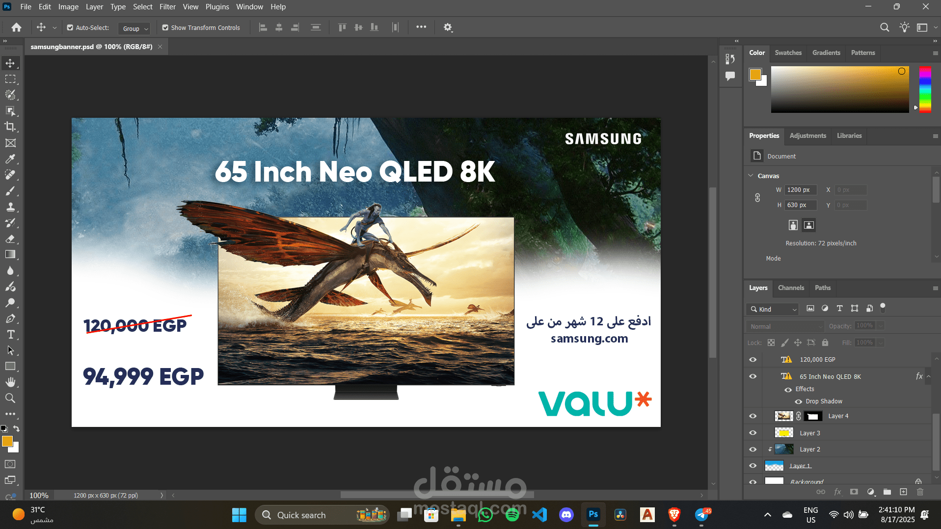Image resolution: width=941 pixels, height=529 pixels.
Task: Select the Eyedropper tool
Action: (10, 159)
